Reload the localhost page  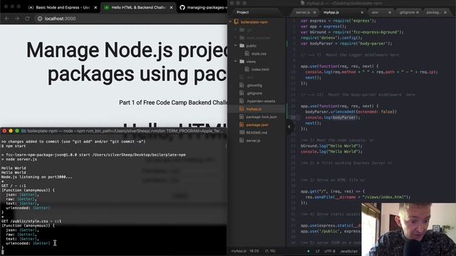[27, 18]
